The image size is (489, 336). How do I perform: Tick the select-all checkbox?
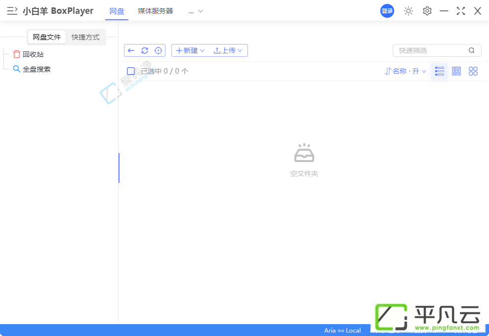coord(131,71)
